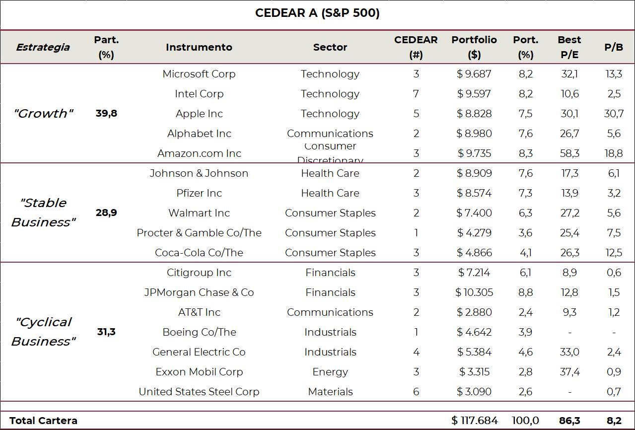Select the Johnson & Johnson row name

pos(199,173)
